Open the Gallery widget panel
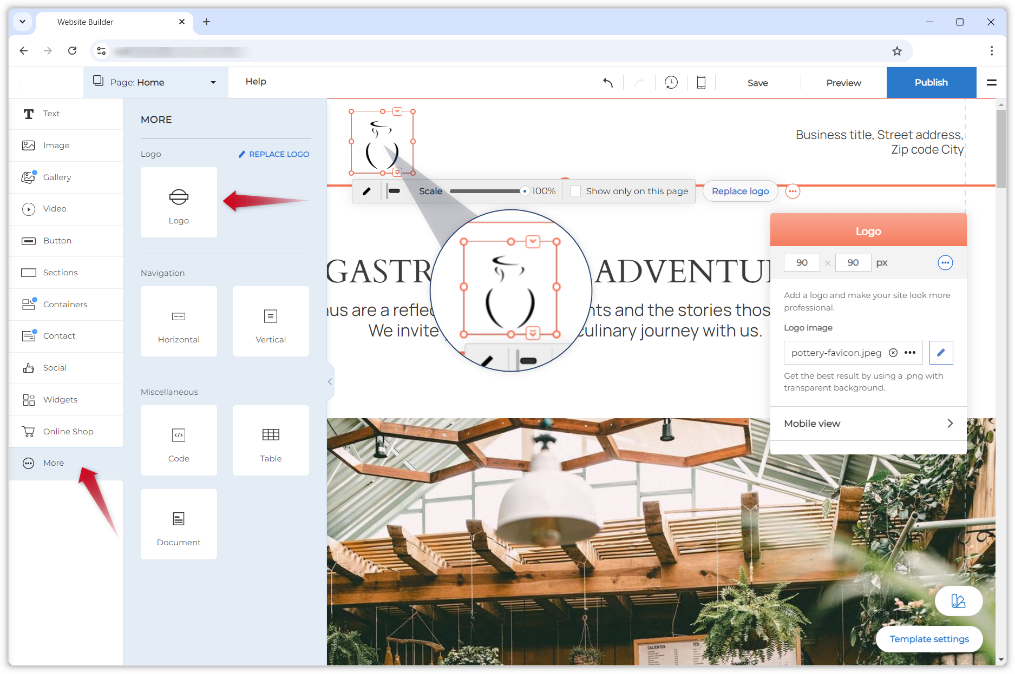 coord(57,177)
